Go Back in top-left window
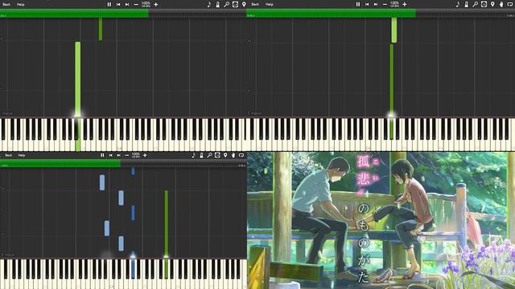This screenshot has height=289, width=515. tap(6, 5)
